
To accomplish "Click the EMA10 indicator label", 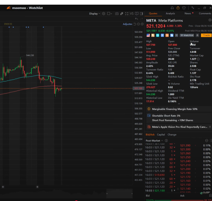I will click(8, 24).
